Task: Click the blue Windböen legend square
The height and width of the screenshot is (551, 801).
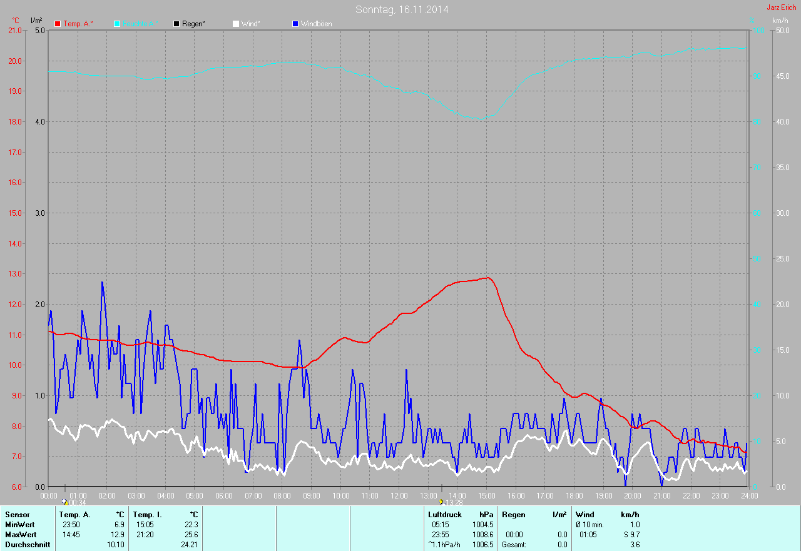Action: coord(295,24)
